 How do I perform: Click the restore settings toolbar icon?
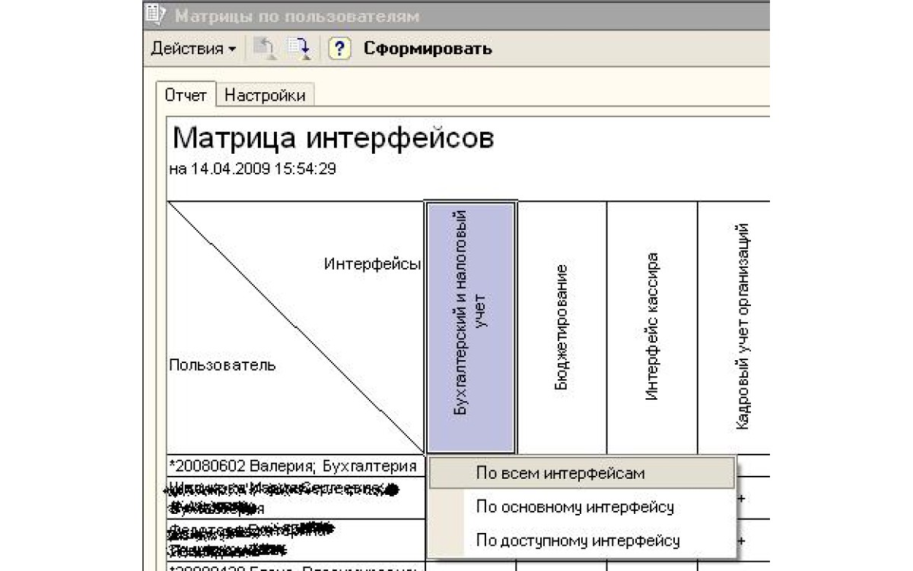point(265,49)
